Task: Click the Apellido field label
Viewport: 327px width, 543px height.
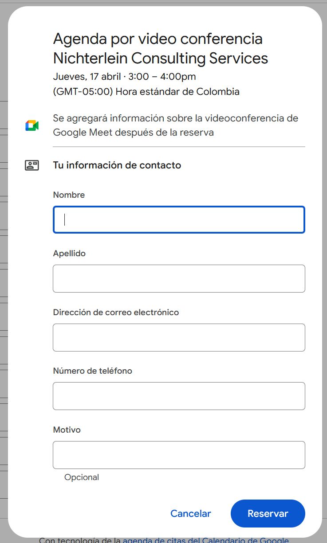Action: 69,254
